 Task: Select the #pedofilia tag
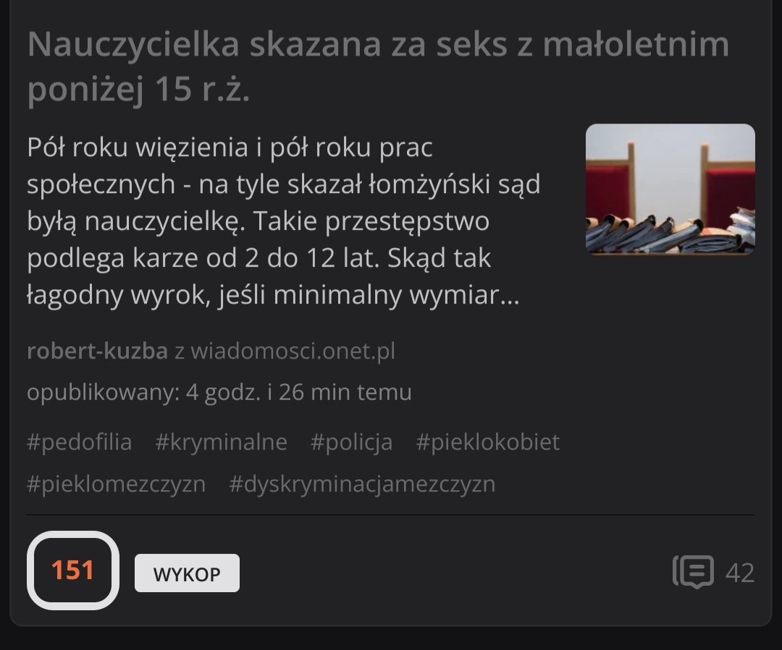click(x=80, y=442)
